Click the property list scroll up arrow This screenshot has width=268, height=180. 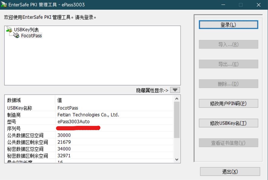(177, 99)
